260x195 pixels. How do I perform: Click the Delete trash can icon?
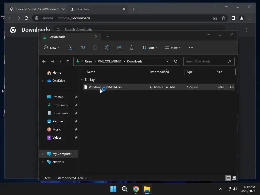coord(132,47)
